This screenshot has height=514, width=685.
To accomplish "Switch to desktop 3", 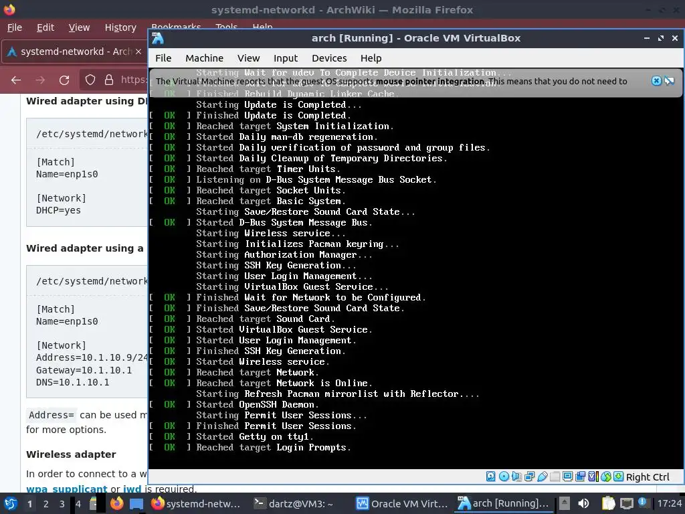I will click(62, 504).
